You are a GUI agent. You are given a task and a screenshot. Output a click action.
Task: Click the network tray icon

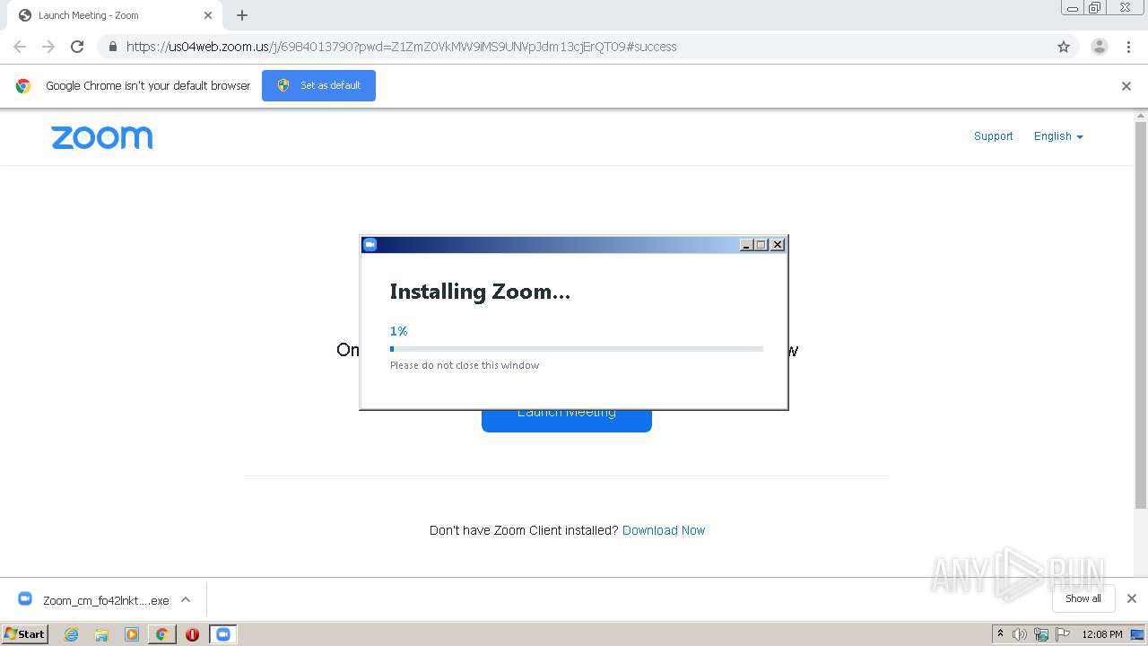(1041, 634)
